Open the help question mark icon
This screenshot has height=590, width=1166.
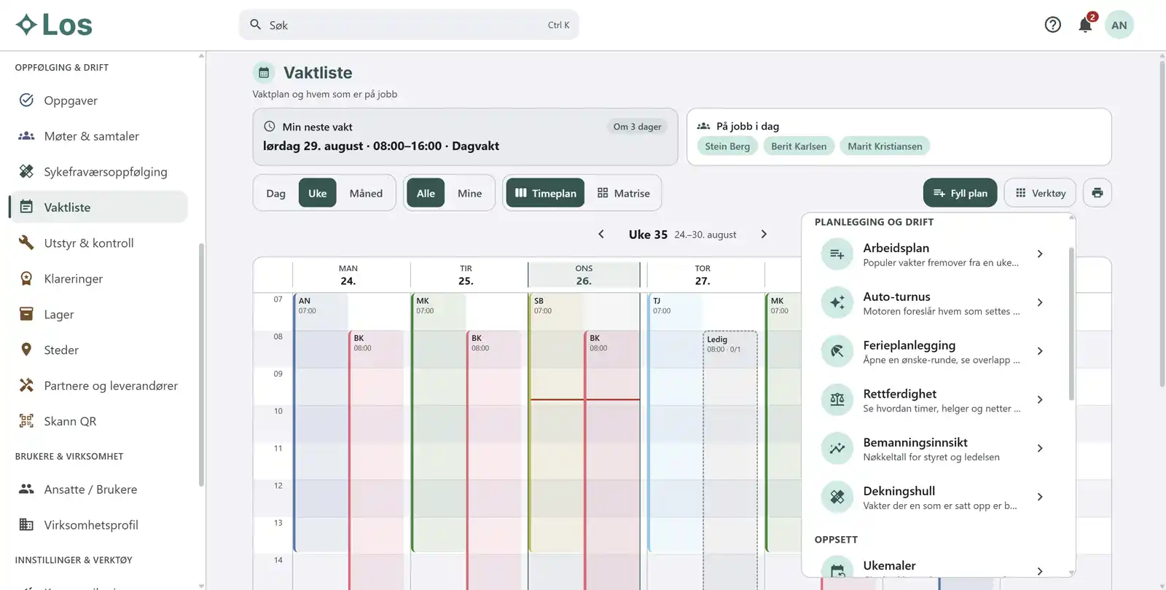click(1052, 25)
